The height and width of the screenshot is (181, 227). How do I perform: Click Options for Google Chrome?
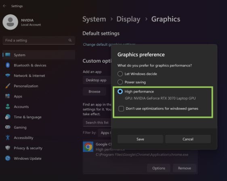(x=159, y=168)
